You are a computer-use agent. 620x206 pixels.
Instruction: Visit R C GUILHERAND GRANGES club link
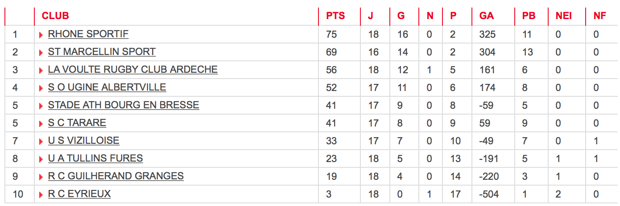(x=116, y=176)
